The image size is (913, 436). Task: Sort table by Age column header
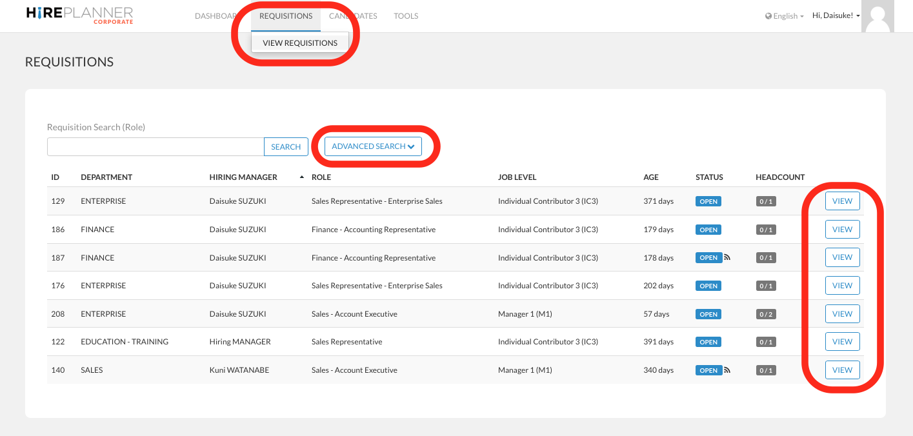click(x=650, y=177)
